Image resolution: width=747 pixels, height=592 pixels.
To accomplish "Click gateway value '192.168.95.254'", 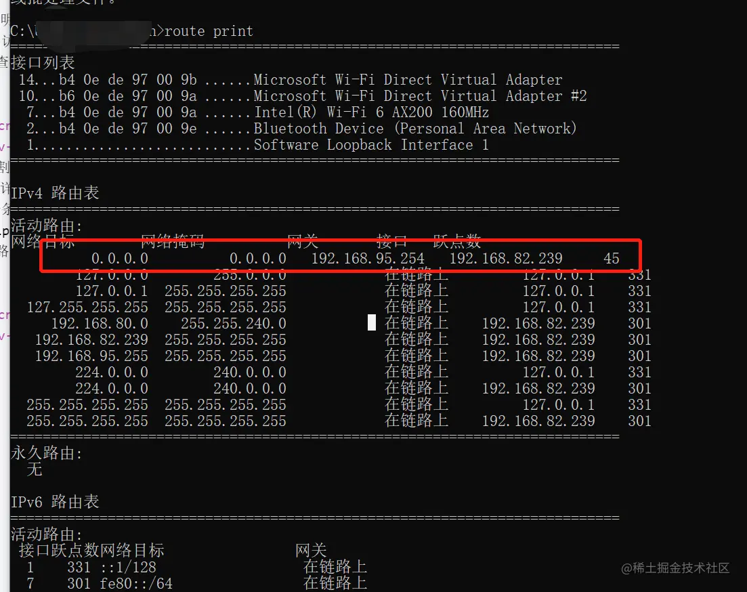I will click(x=367, y=259).
